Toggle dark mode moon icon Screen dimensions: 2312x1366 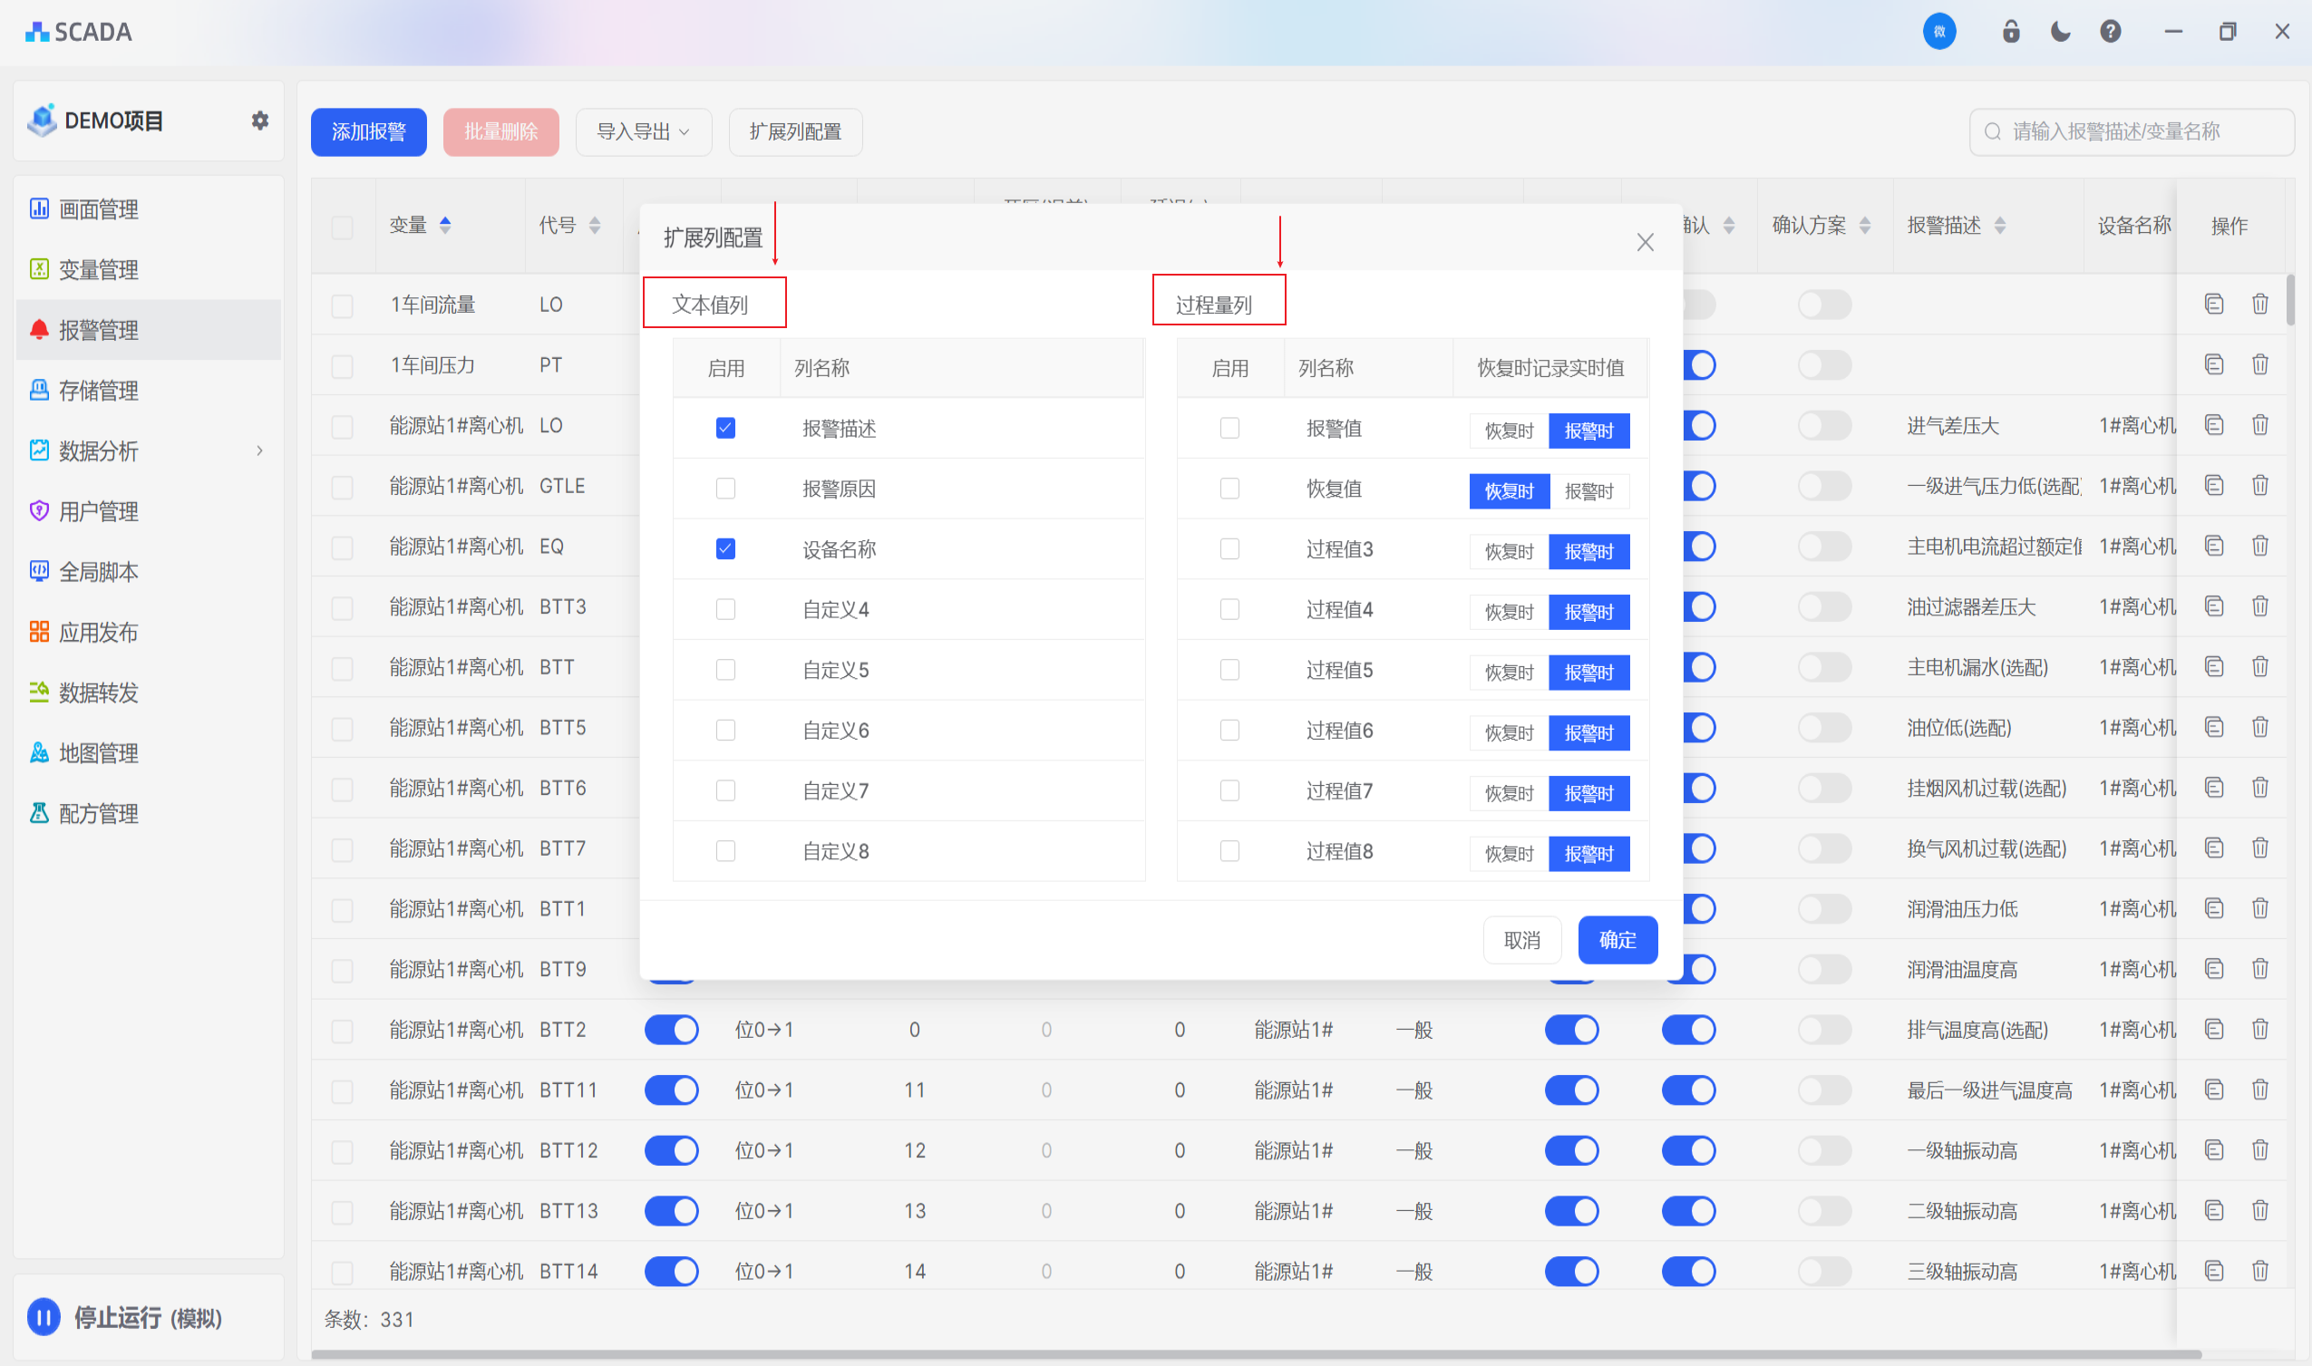coord(2061,32)
